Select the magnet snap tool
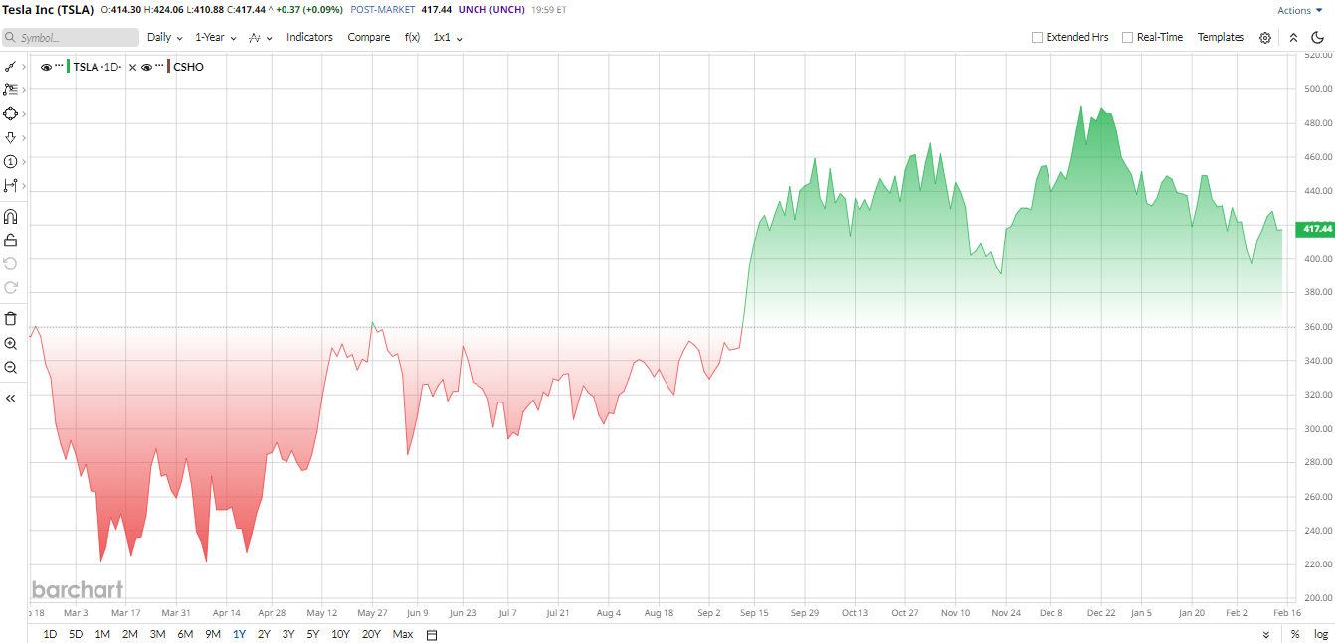This screenshot has width=1335, height=643. tap(11, 216)
